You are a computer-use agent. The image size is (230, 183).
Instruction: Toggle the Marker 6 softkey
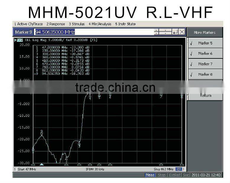click(205, 54)
